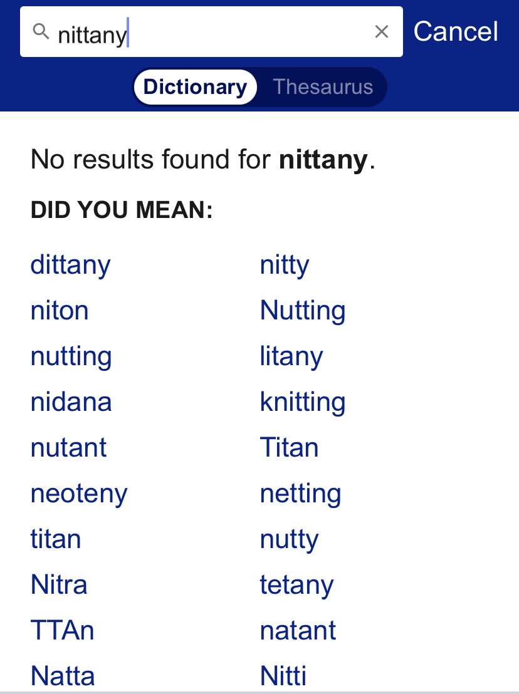Image resolution: width=519 pixels, height=694 pixels.
Task: Select the netting suggestion
Action: click(x=300, y=494)
